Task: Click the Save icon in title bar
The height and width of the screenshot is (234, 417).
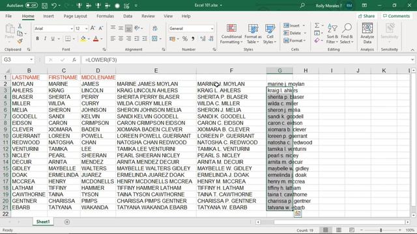Action: point(44,5)
